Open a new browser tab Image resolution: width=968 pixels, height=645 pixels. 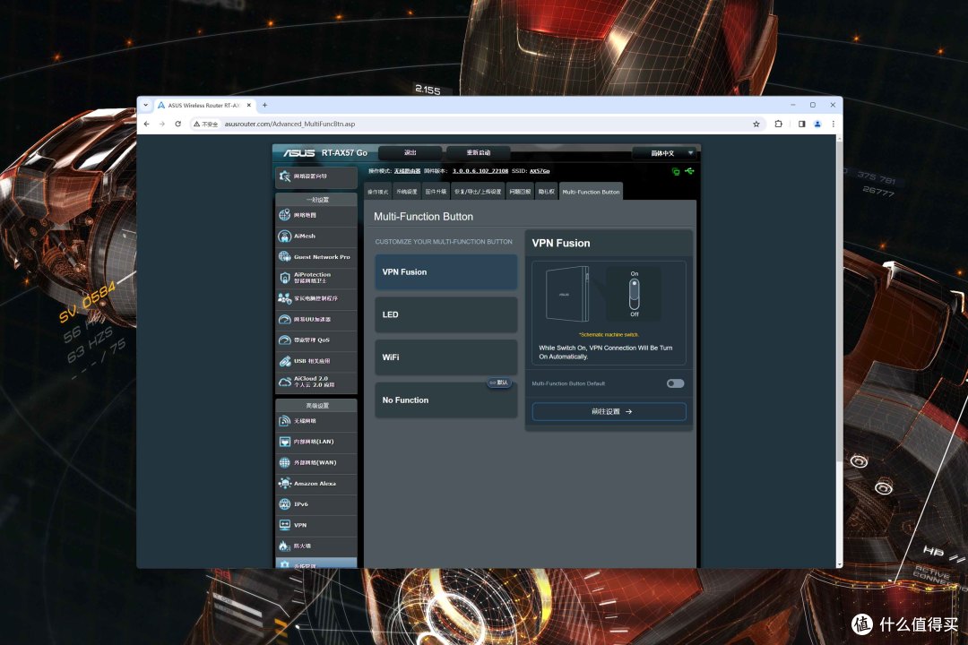pos(264,106)
